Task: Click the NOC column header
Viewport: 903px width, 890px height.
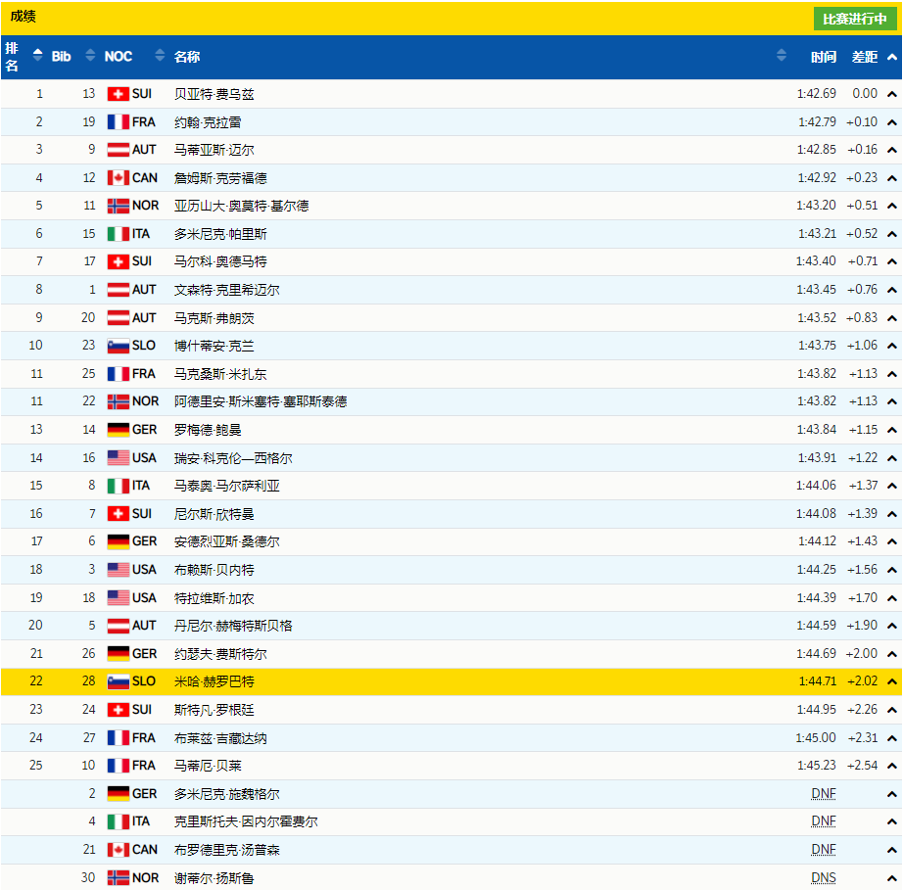Action: (x=119, y=56)
